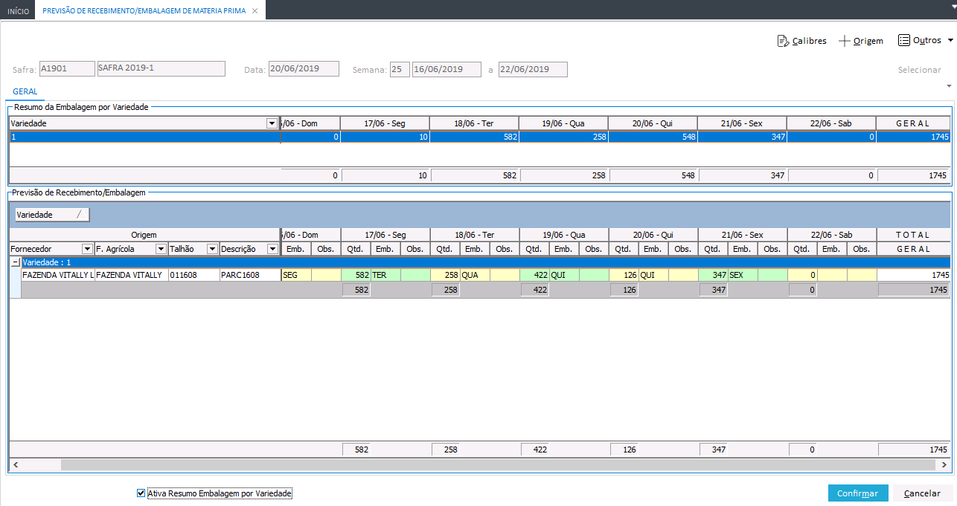Select the GERAL tab
957x506 pixels.
[25, 91]
